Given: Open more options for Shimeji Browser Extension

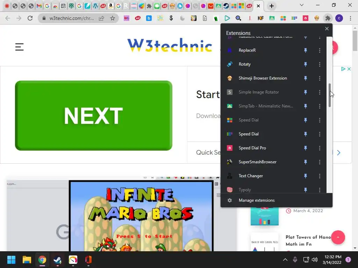Looking at the screenshot, I should [x=320, y=78].
